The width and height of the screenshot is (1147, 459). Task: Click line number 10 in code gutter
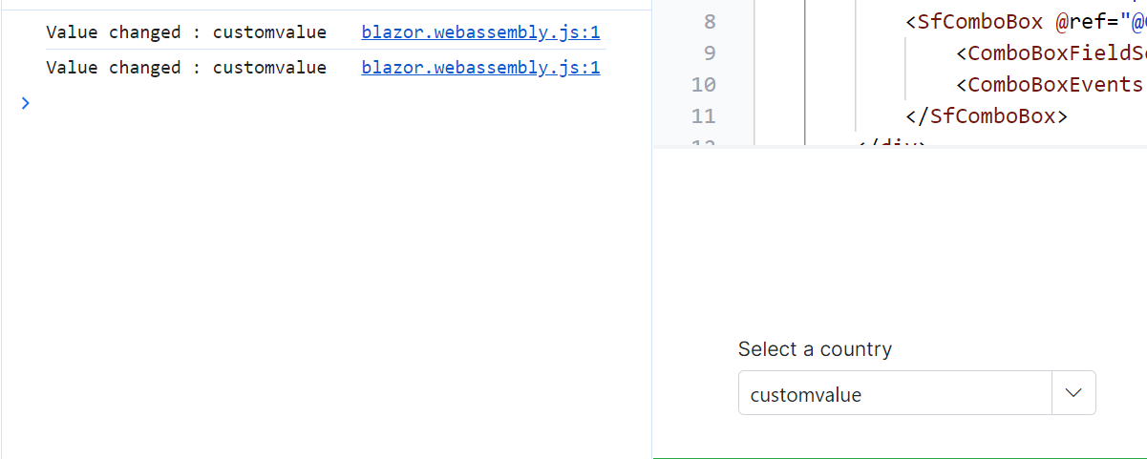click(x=703, y=85)
